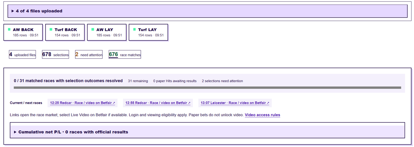Viewport: 414px width, 147px height.
Task: Click the '0 / 31 matched races' heading
Action: click(x=68, y=81)
